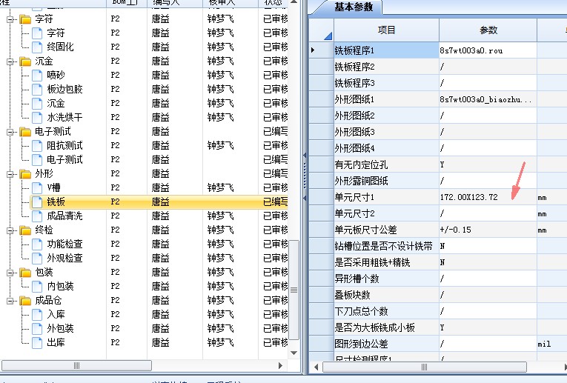This screenshot has height=383, width=567.
Task: Click the tree panel horizontal scrollbar thumb
Action: tap(76, 366)
